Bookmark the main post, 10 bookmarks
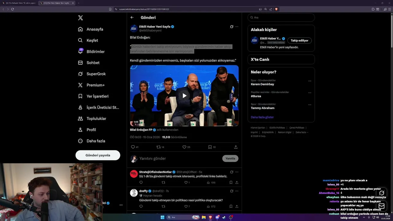This screenshot has height=221, width=393. 212,147
